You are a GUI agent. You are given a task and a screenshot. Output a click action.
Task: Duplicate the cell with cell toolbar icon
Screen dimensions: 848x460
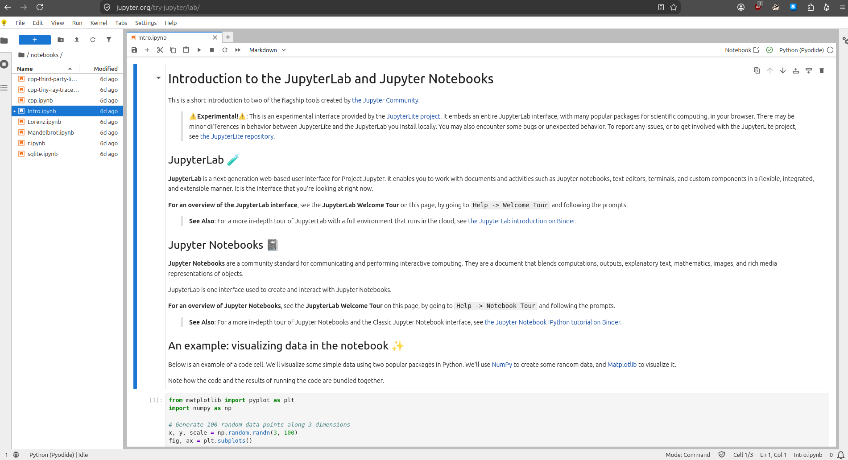point(757,70)
